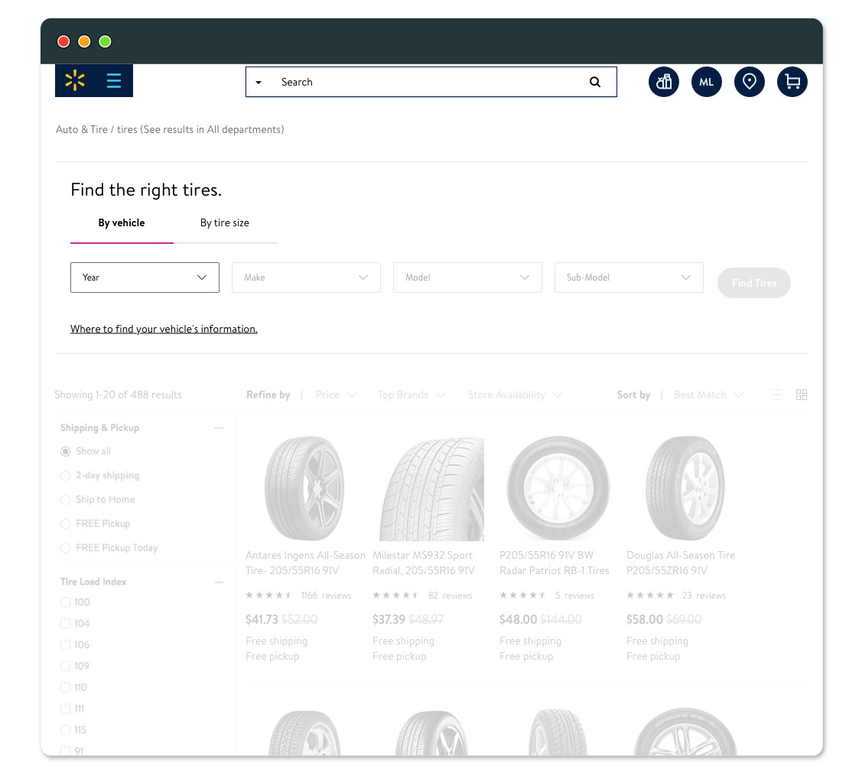
Task: Open the 23 reviews link
Action: (x=704, y=596)
